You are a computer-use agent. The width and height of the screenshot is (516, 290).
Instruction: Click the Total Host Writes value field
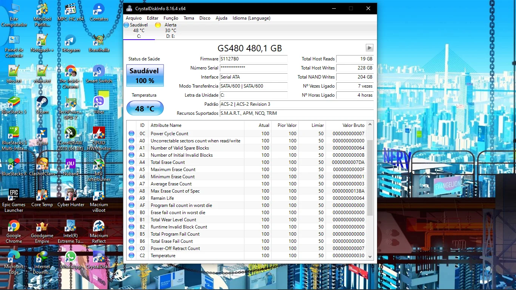tap(355, 68)
